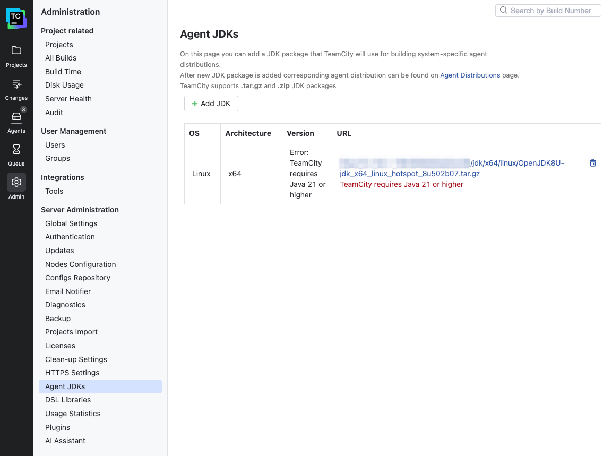Open the OpenJDK8U tar.gz URL link

tap(452, 168)
